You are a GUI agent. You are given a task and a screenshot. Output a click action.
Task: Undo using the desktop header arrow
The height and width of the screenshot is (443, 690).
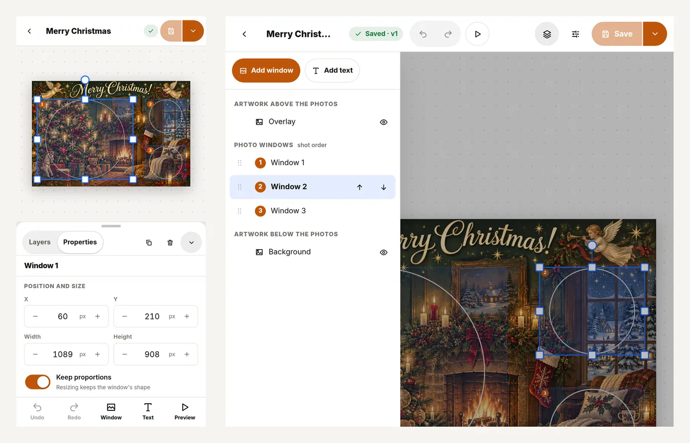[x=423, y=34]
